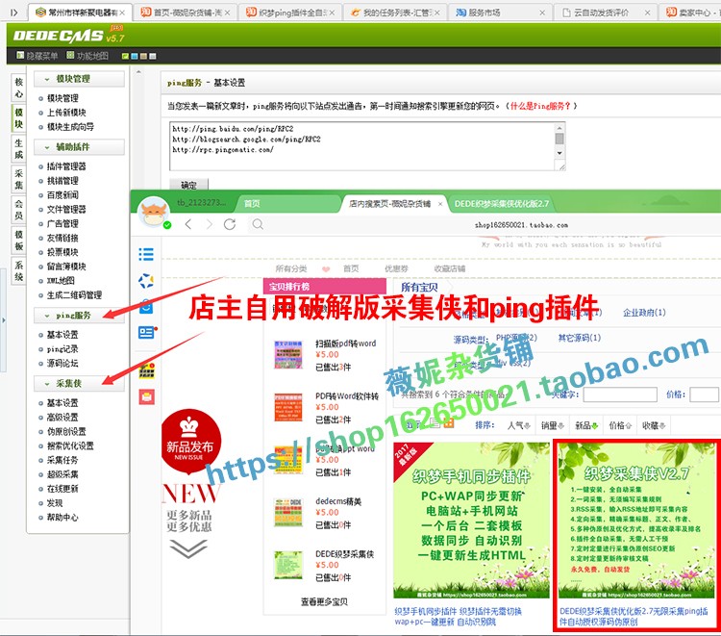Collapse the ping服务 section

tap(47, 317)
